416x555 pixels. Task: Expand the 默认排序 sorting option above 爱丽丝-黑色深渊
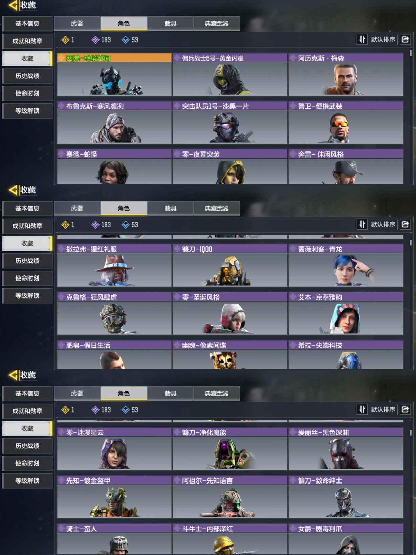tap(383, 409)
